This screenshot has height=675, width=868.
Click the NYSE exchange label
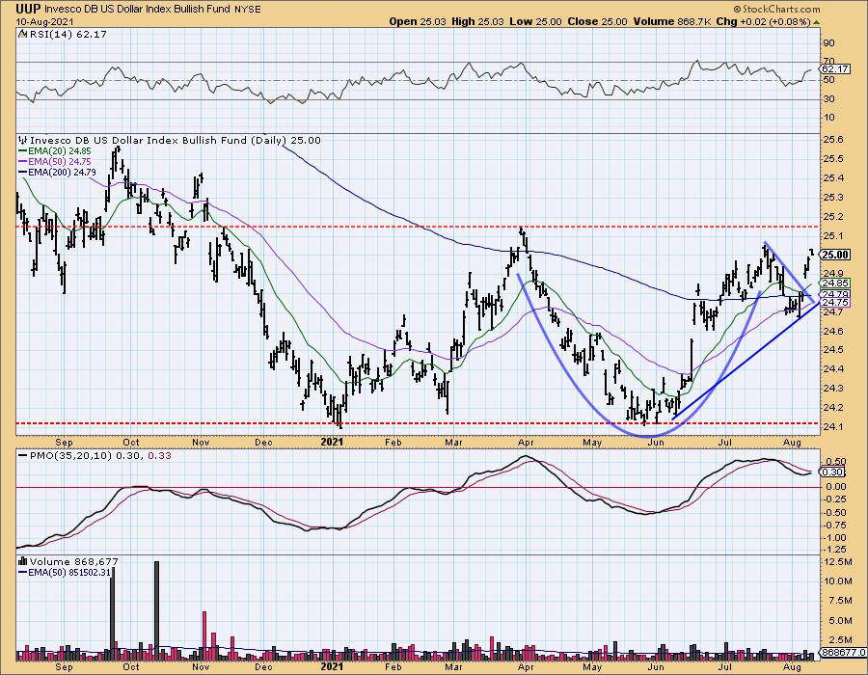pos(248,10)
